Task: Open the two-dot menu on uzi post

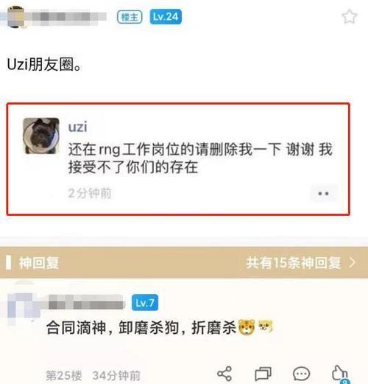Action: (x=323, y=193)
